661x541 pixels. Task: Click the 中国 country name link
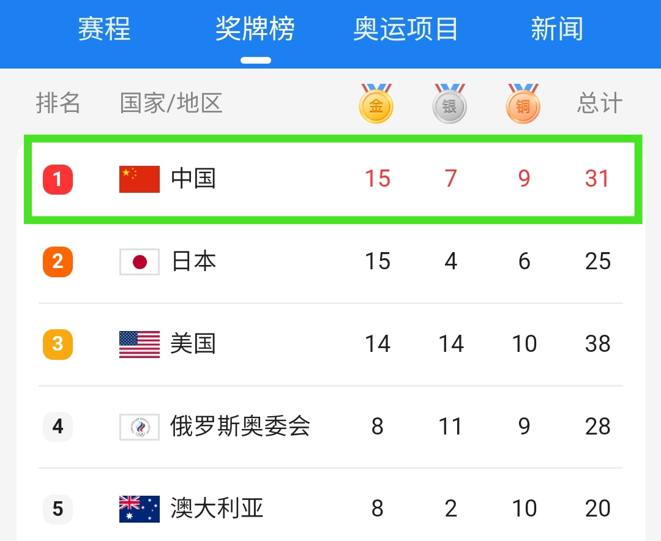pyautogui.click(x=193, y=178)
